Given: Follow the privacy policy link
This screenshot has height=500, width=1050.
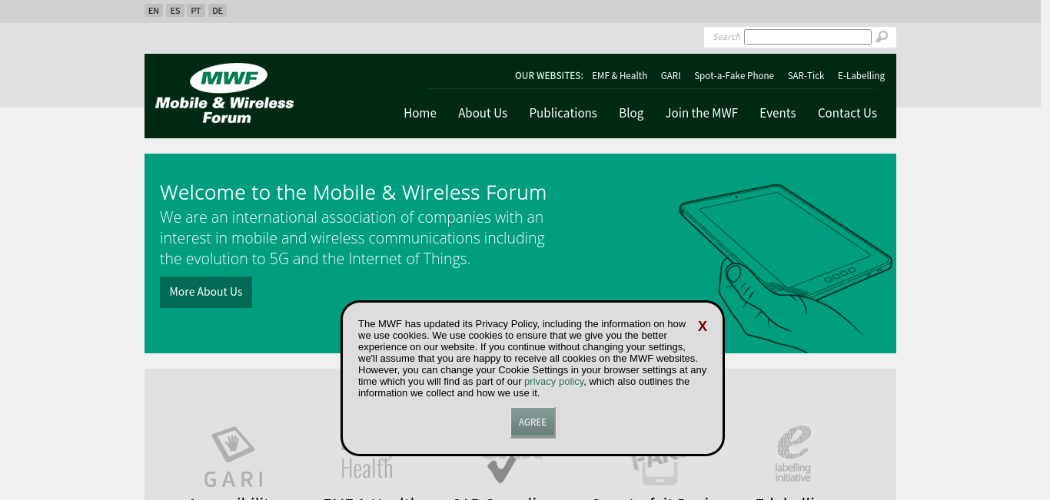Looking at the screenshot, I should pos(554,382).
